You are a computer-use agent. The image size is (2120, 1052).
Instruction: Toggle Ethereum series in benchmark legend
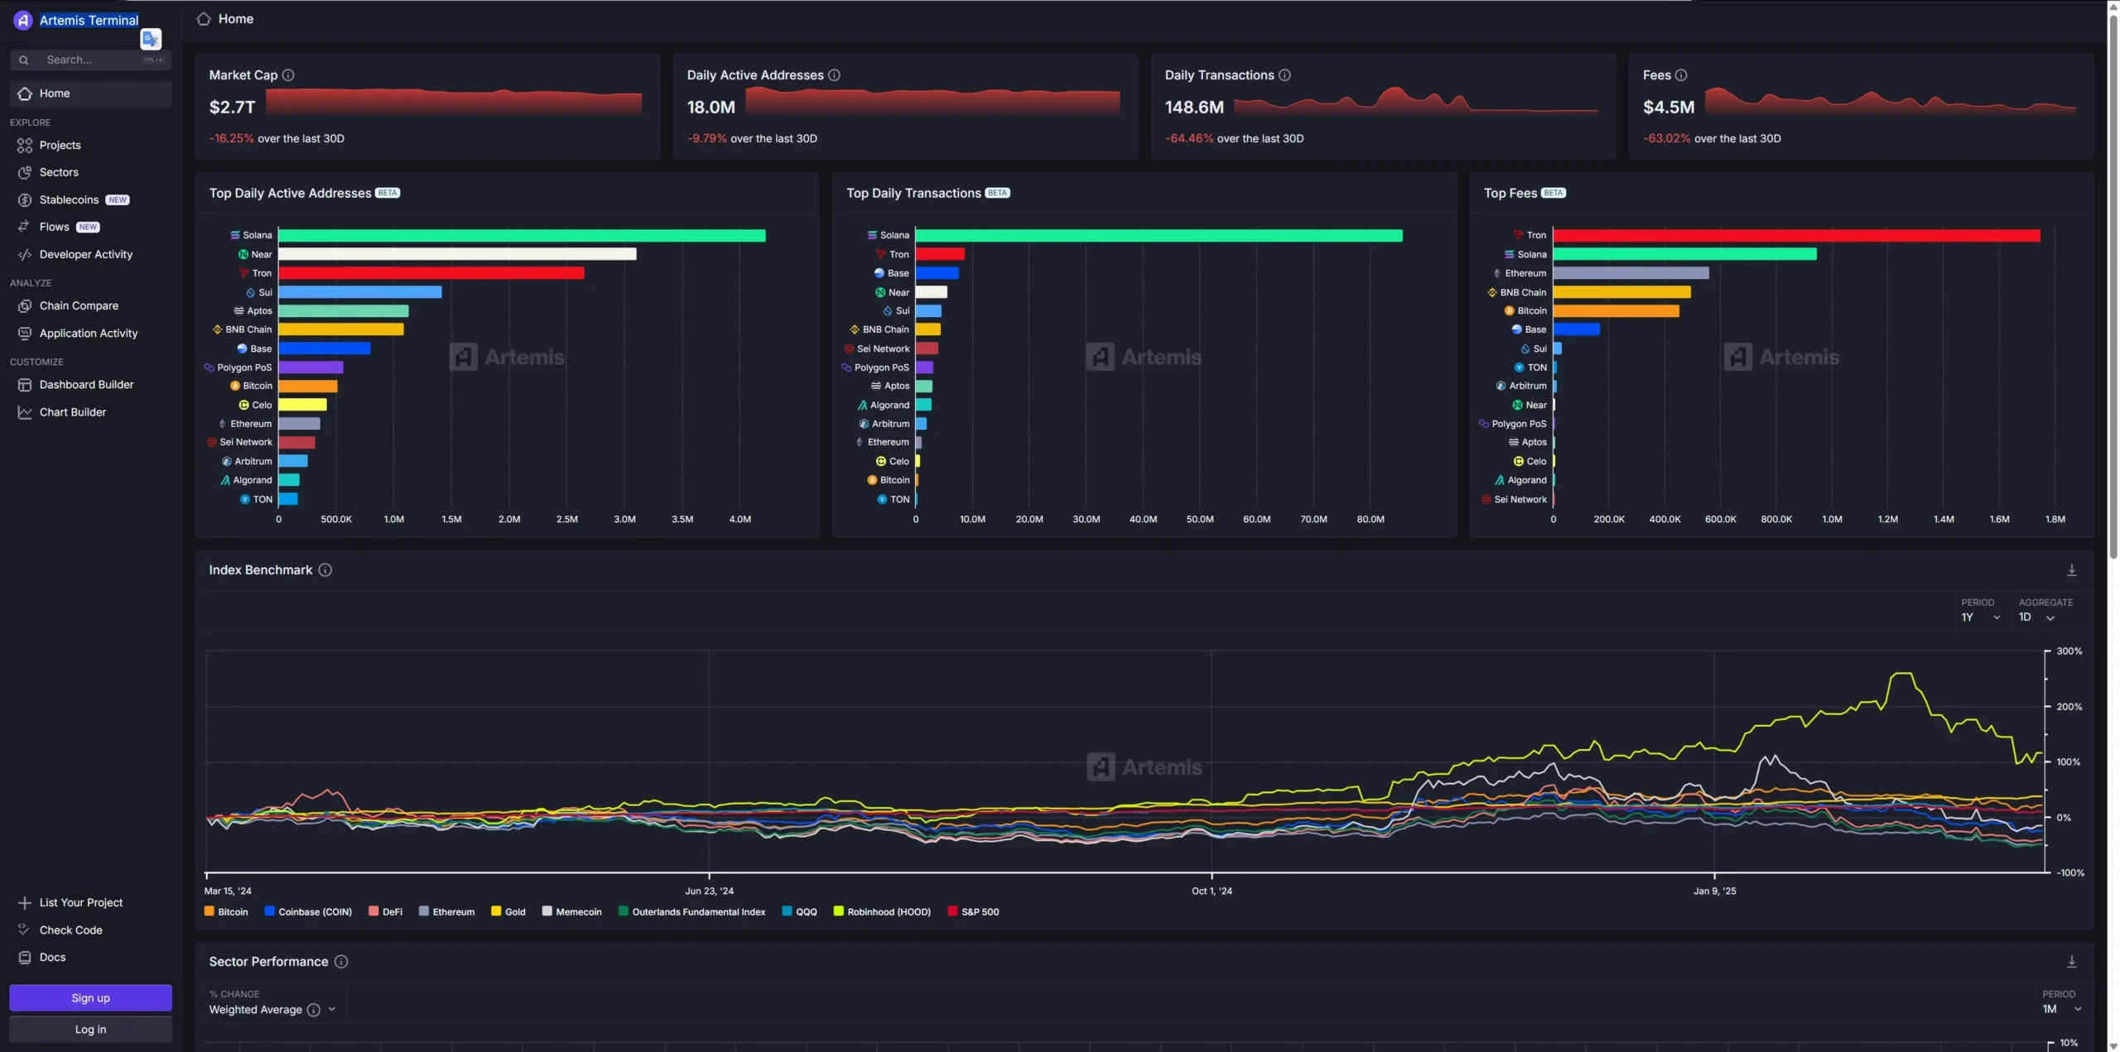pyautogui.click(x=447, y=911)
